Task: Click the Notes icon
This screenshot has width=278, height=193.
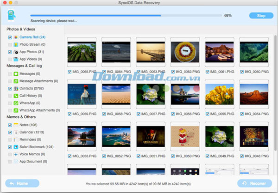Action: 16,125
